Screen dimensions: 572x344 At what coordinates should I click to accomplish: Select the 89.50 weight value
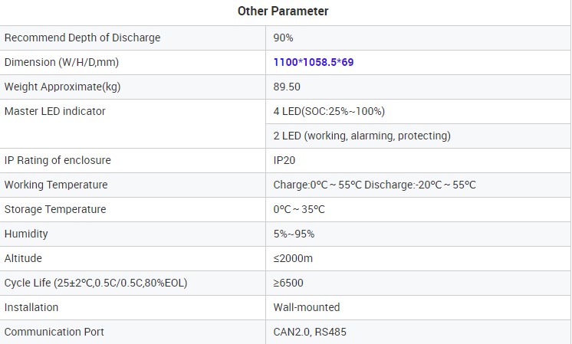point(287,87)
